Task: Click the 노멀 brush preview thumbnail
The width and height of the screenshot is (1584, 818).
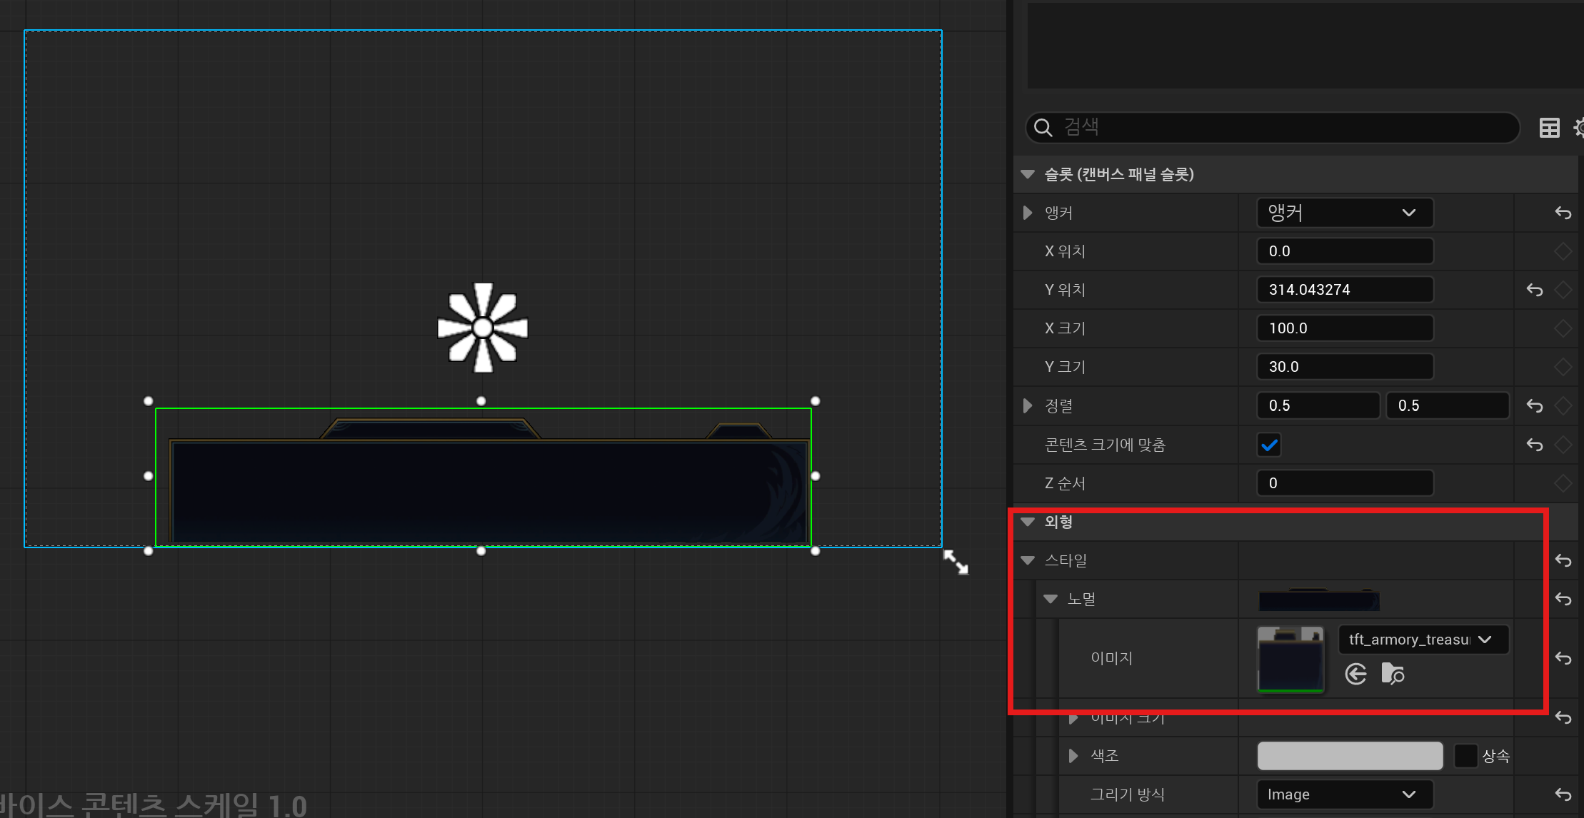Action: pos(1319,600)
